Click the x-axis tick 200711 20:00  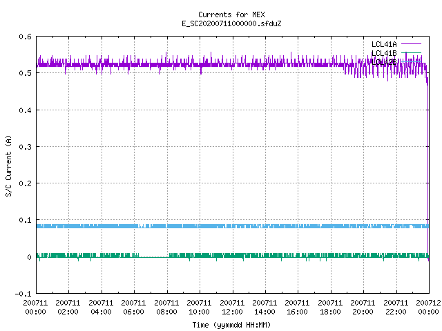point(363,308)
